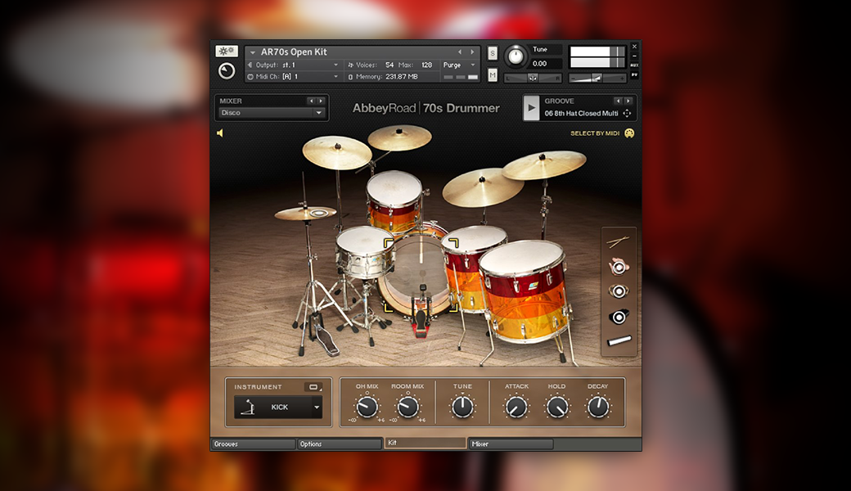Click the snare drum on the kit

coord(365,252)
